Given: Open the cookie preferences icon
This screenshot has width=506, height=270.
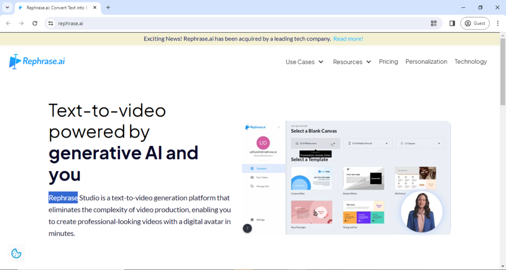Looking at the screenshot, I should coord(16,254).
